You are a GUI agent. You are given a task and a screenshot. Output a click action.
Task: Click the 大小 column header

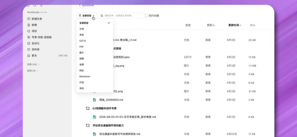(x=252, y=25)
